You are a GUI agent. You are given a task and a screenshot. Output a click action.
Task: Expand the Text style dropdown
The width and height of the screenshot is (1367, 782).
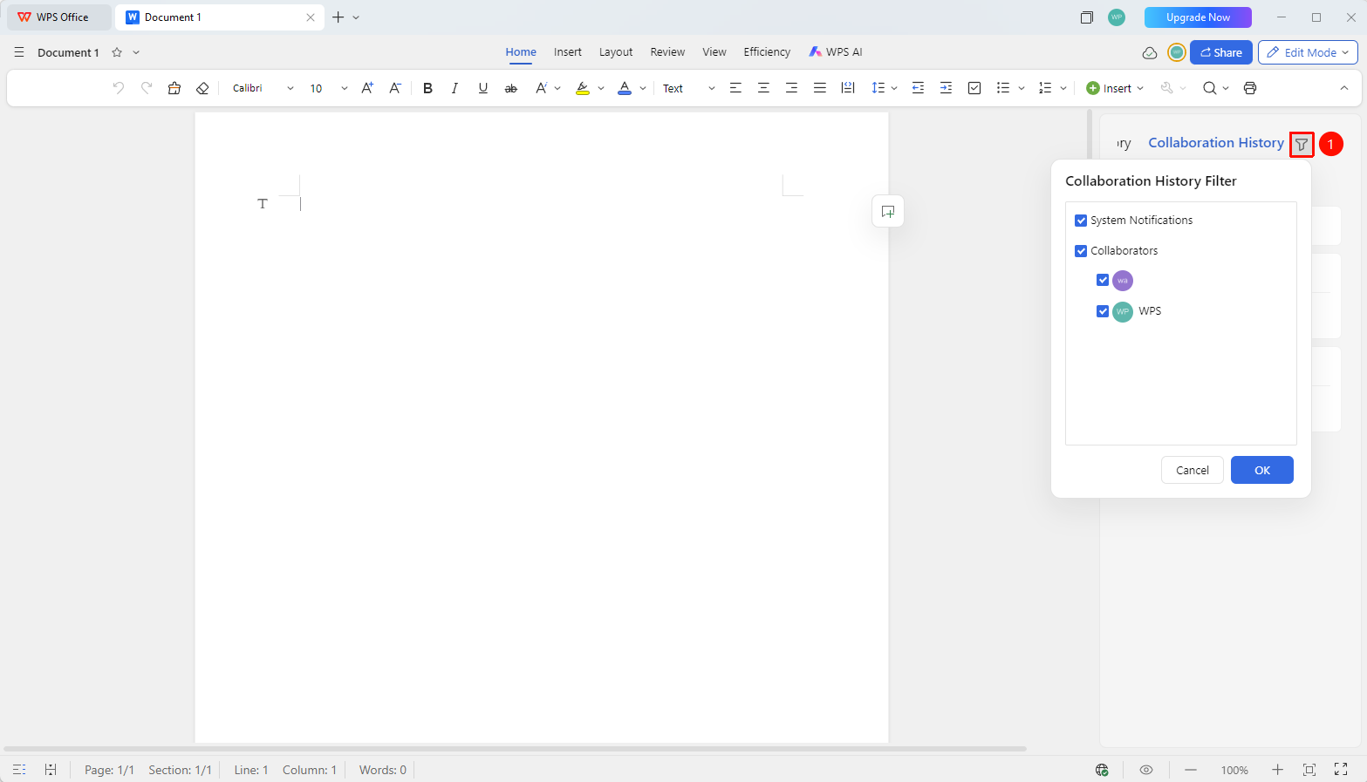711,88
